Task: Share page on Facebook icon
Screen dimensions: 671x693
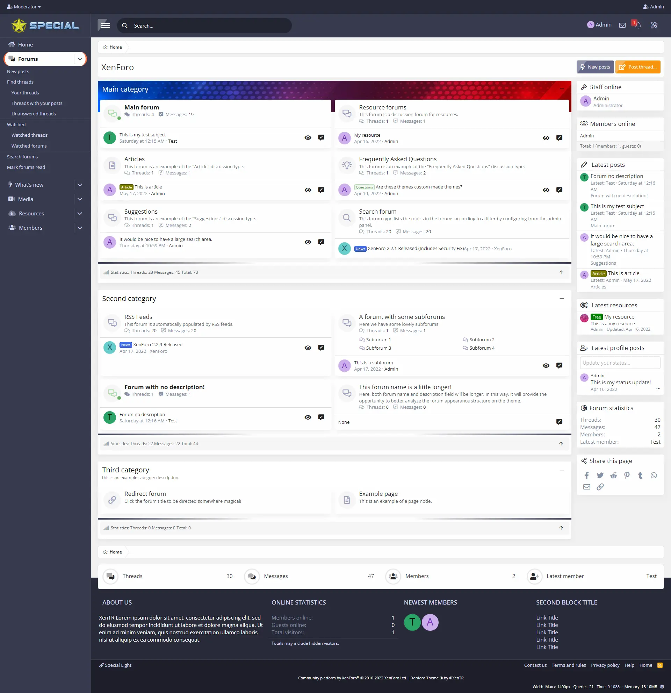Action: (586, 476)
